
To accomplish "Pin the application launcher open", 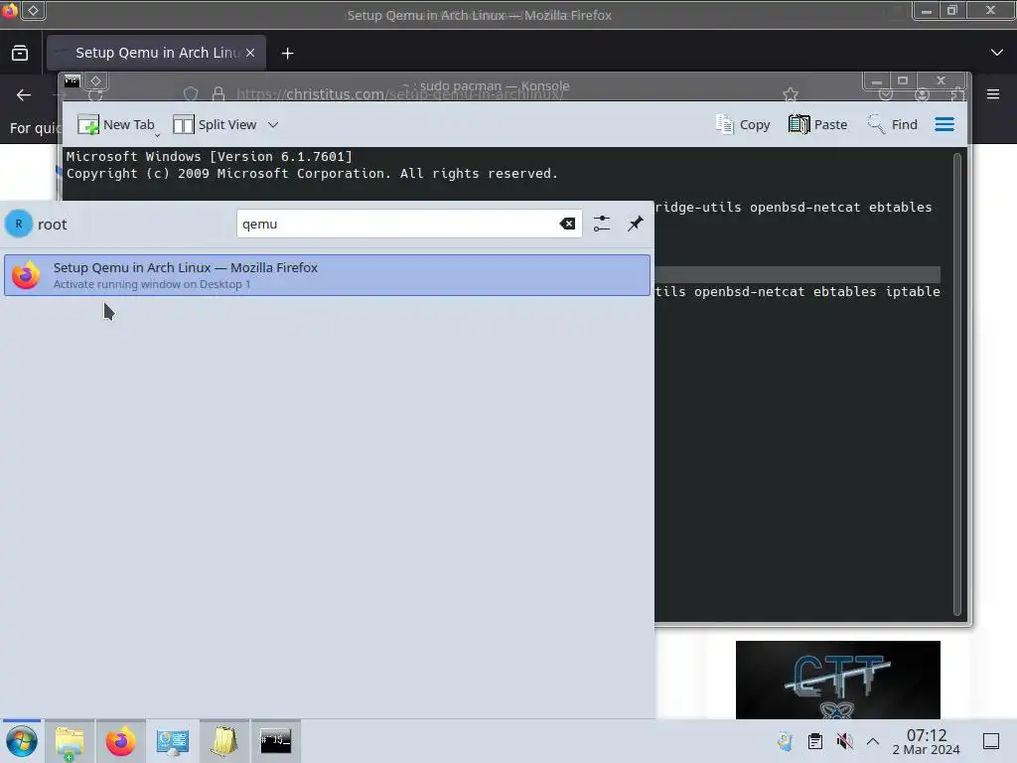I will coord(635,224).
